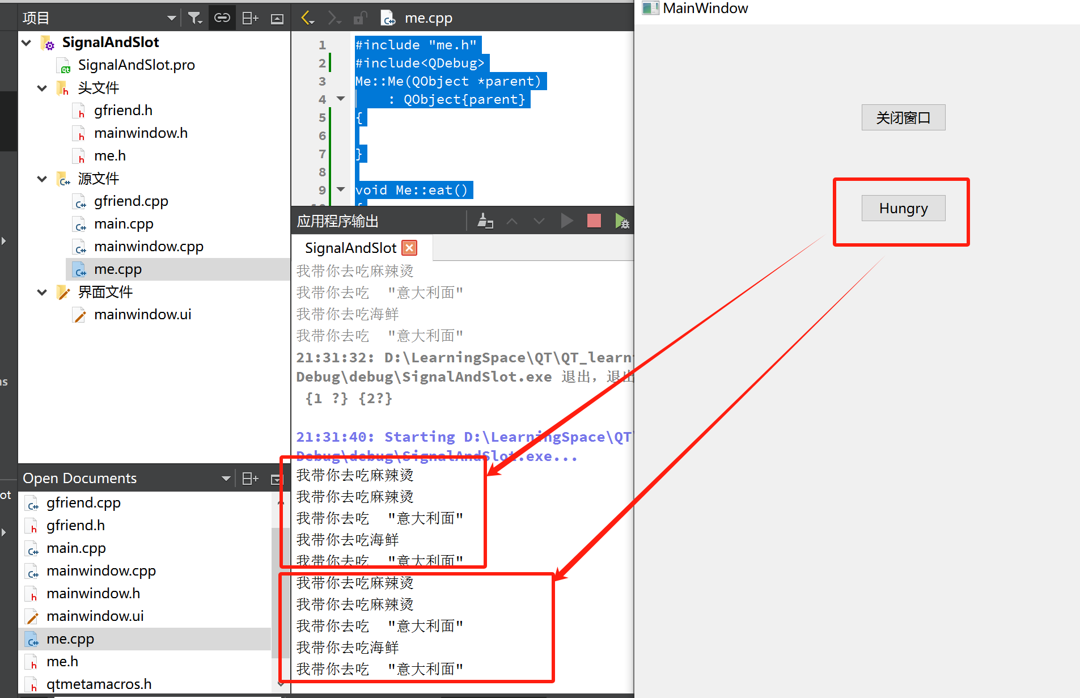Select mainwindow.cpp in project tree
The height and width of the screenshot is (698, 1080).
click(x=149, y=247)
